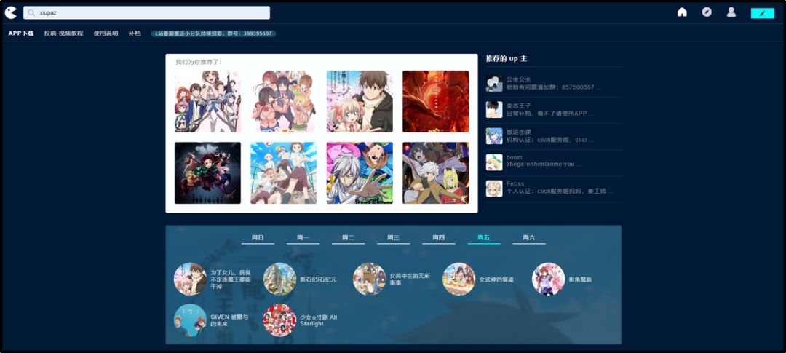Viewport: 786px width, 353px height.
Task: Open thumbnail with white-haired boy and fox girl
Action: coord(436,173)
